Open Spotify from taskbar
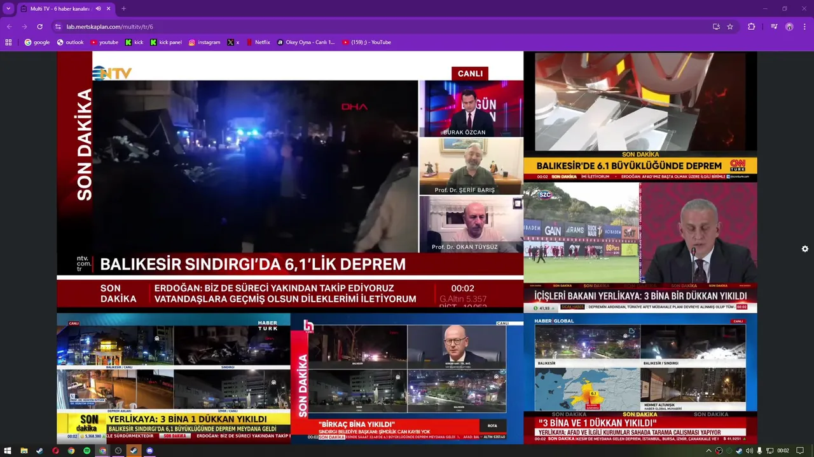 pos(87,451)
